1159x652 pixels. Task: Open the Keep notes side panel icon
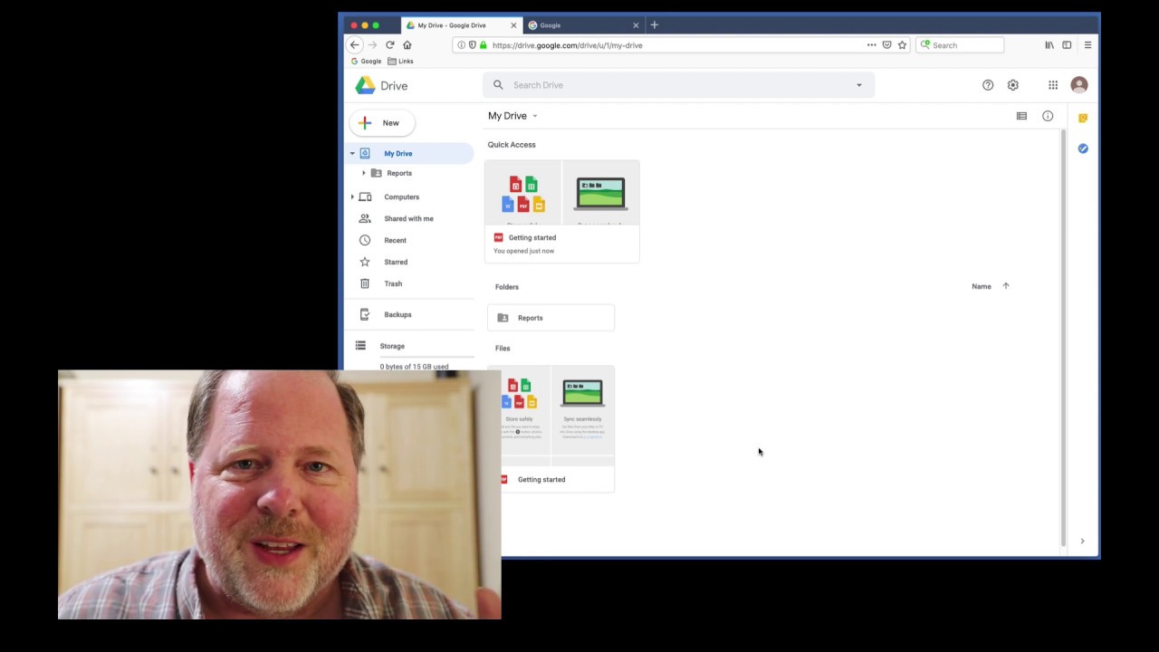click(x=1083, y=118)
